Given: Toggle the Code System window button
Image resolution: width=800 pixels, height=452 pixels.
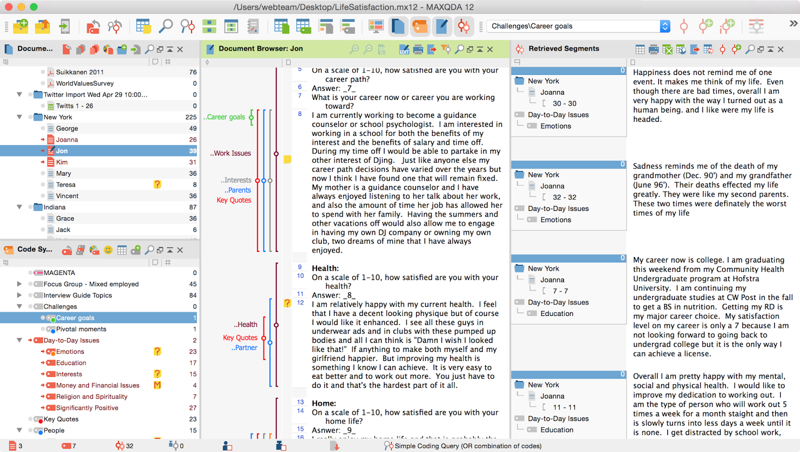Looking at the screenshot, I should [x=420, y=26].
